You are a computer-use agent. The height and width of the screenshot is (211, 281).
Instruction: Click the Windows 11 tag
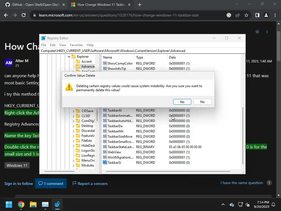[x=17, y=165]
